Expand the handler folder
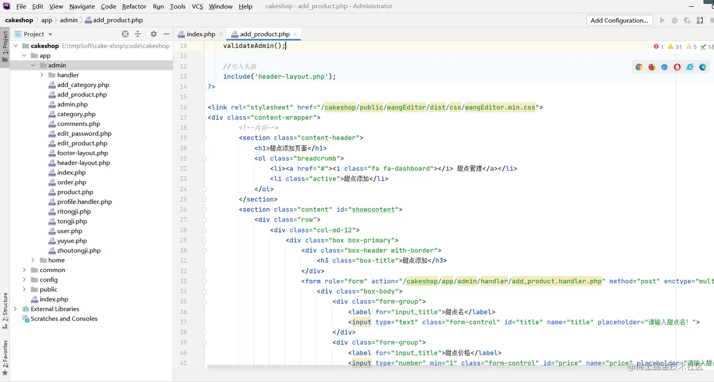Screen dimensions: 714x382 [42, 75]
